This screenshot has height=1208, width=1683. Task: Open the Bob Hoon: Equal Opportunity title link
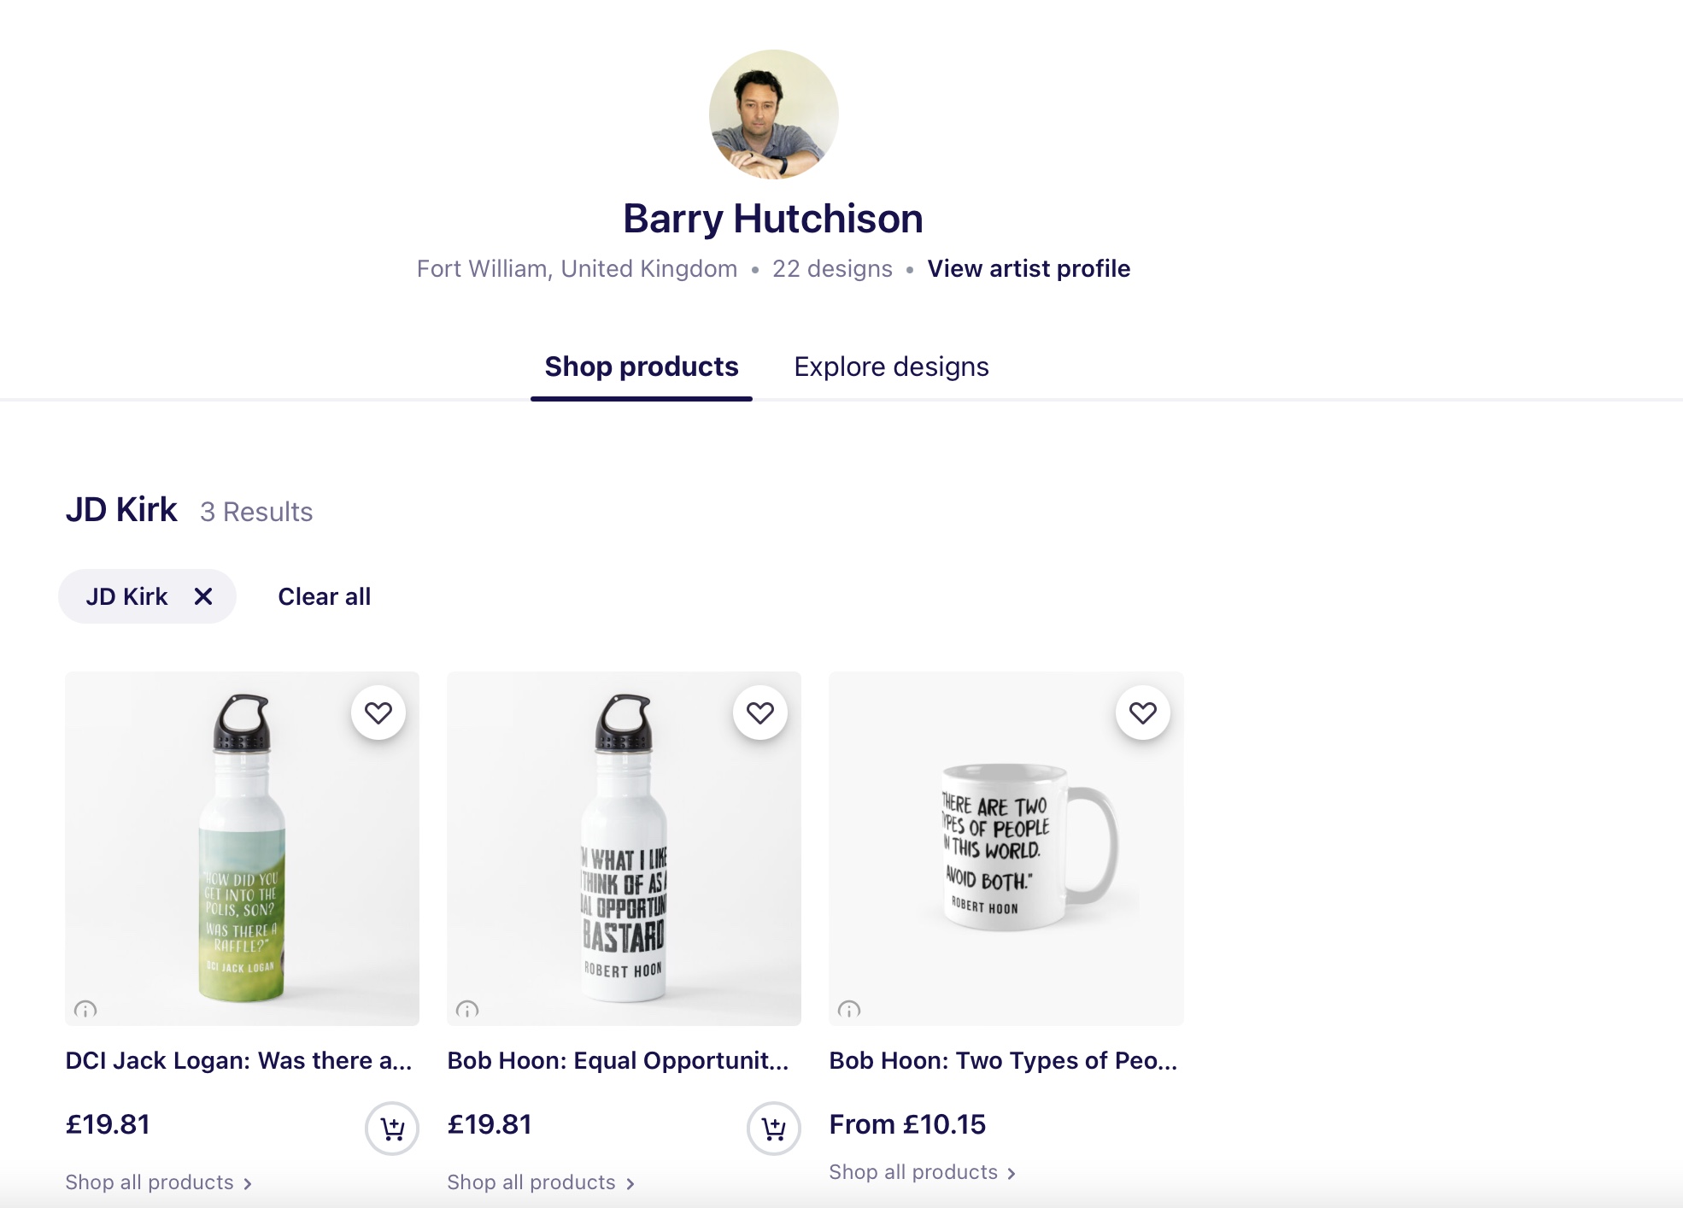tap(618, 1060)
